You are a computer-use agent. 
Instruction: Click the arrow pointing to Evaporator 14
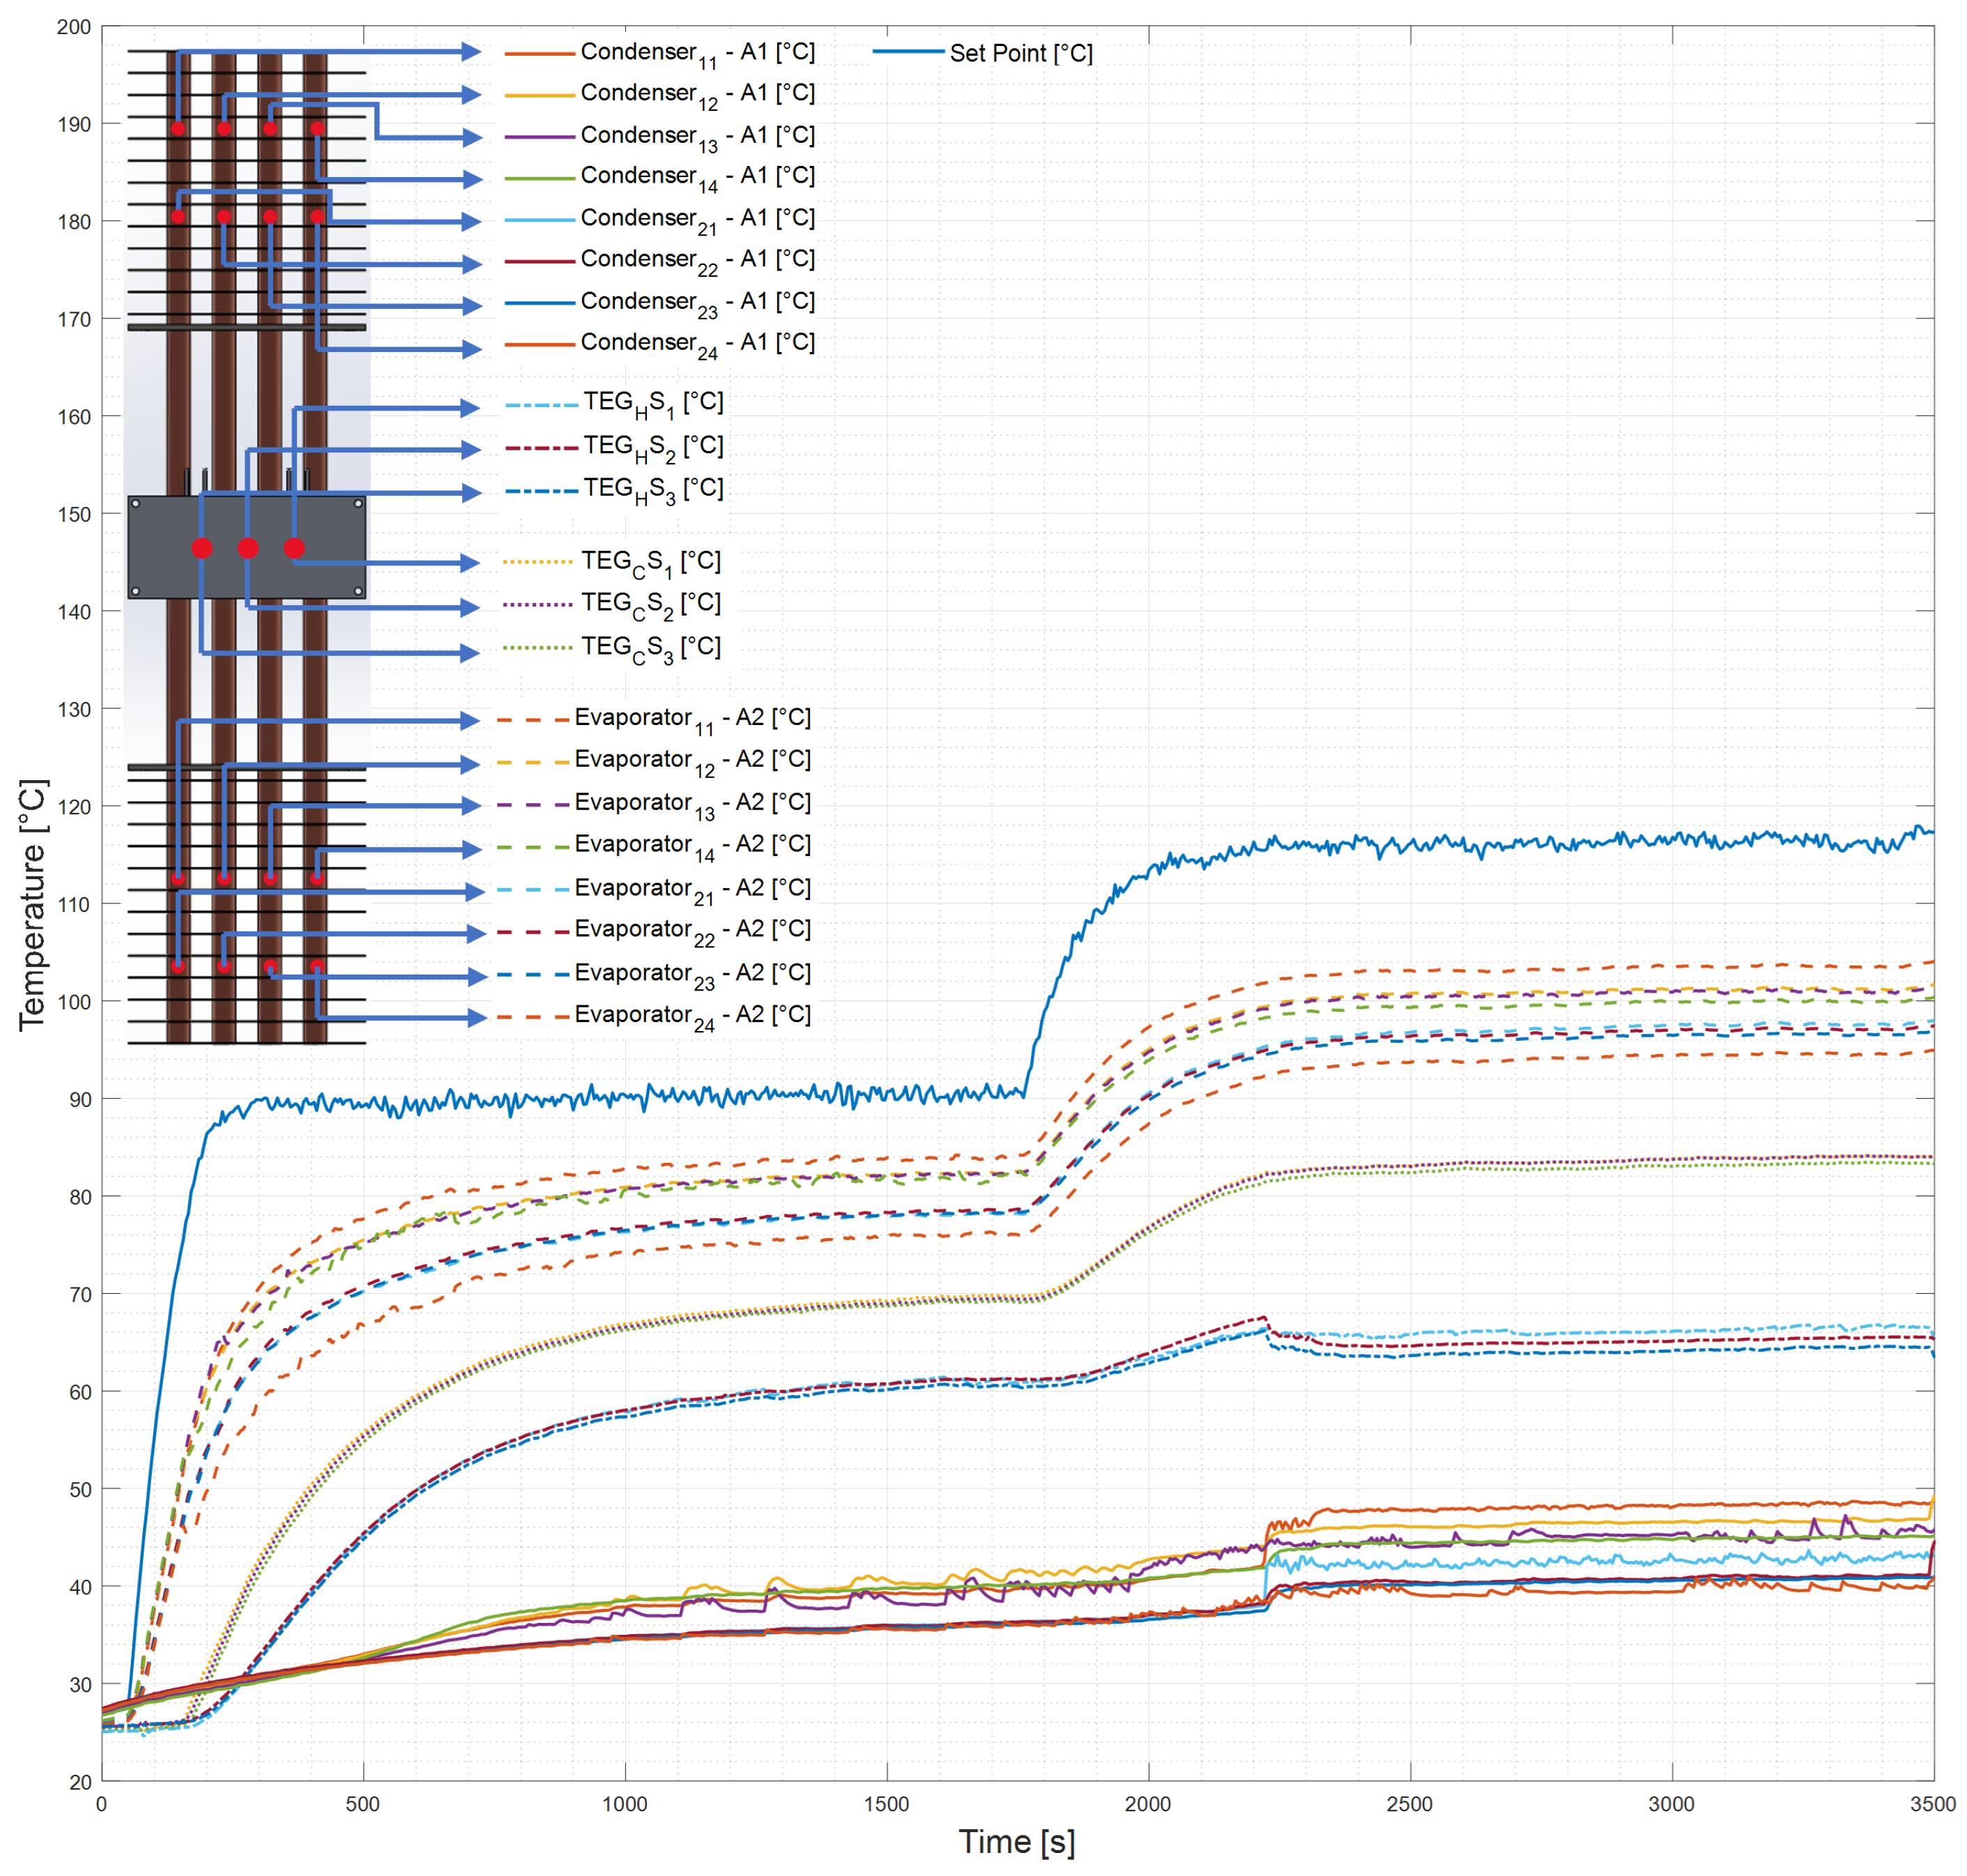click(471, 849)
